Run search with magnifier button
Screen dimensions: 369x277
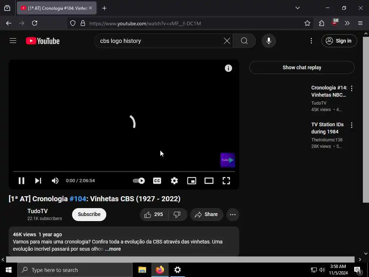pos(244,41)
